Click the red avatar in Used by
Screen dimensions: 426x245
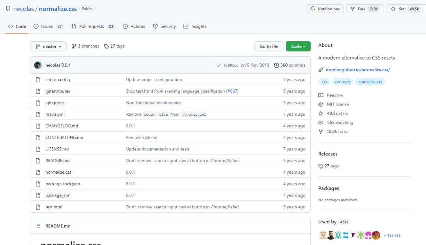(376, 235)
